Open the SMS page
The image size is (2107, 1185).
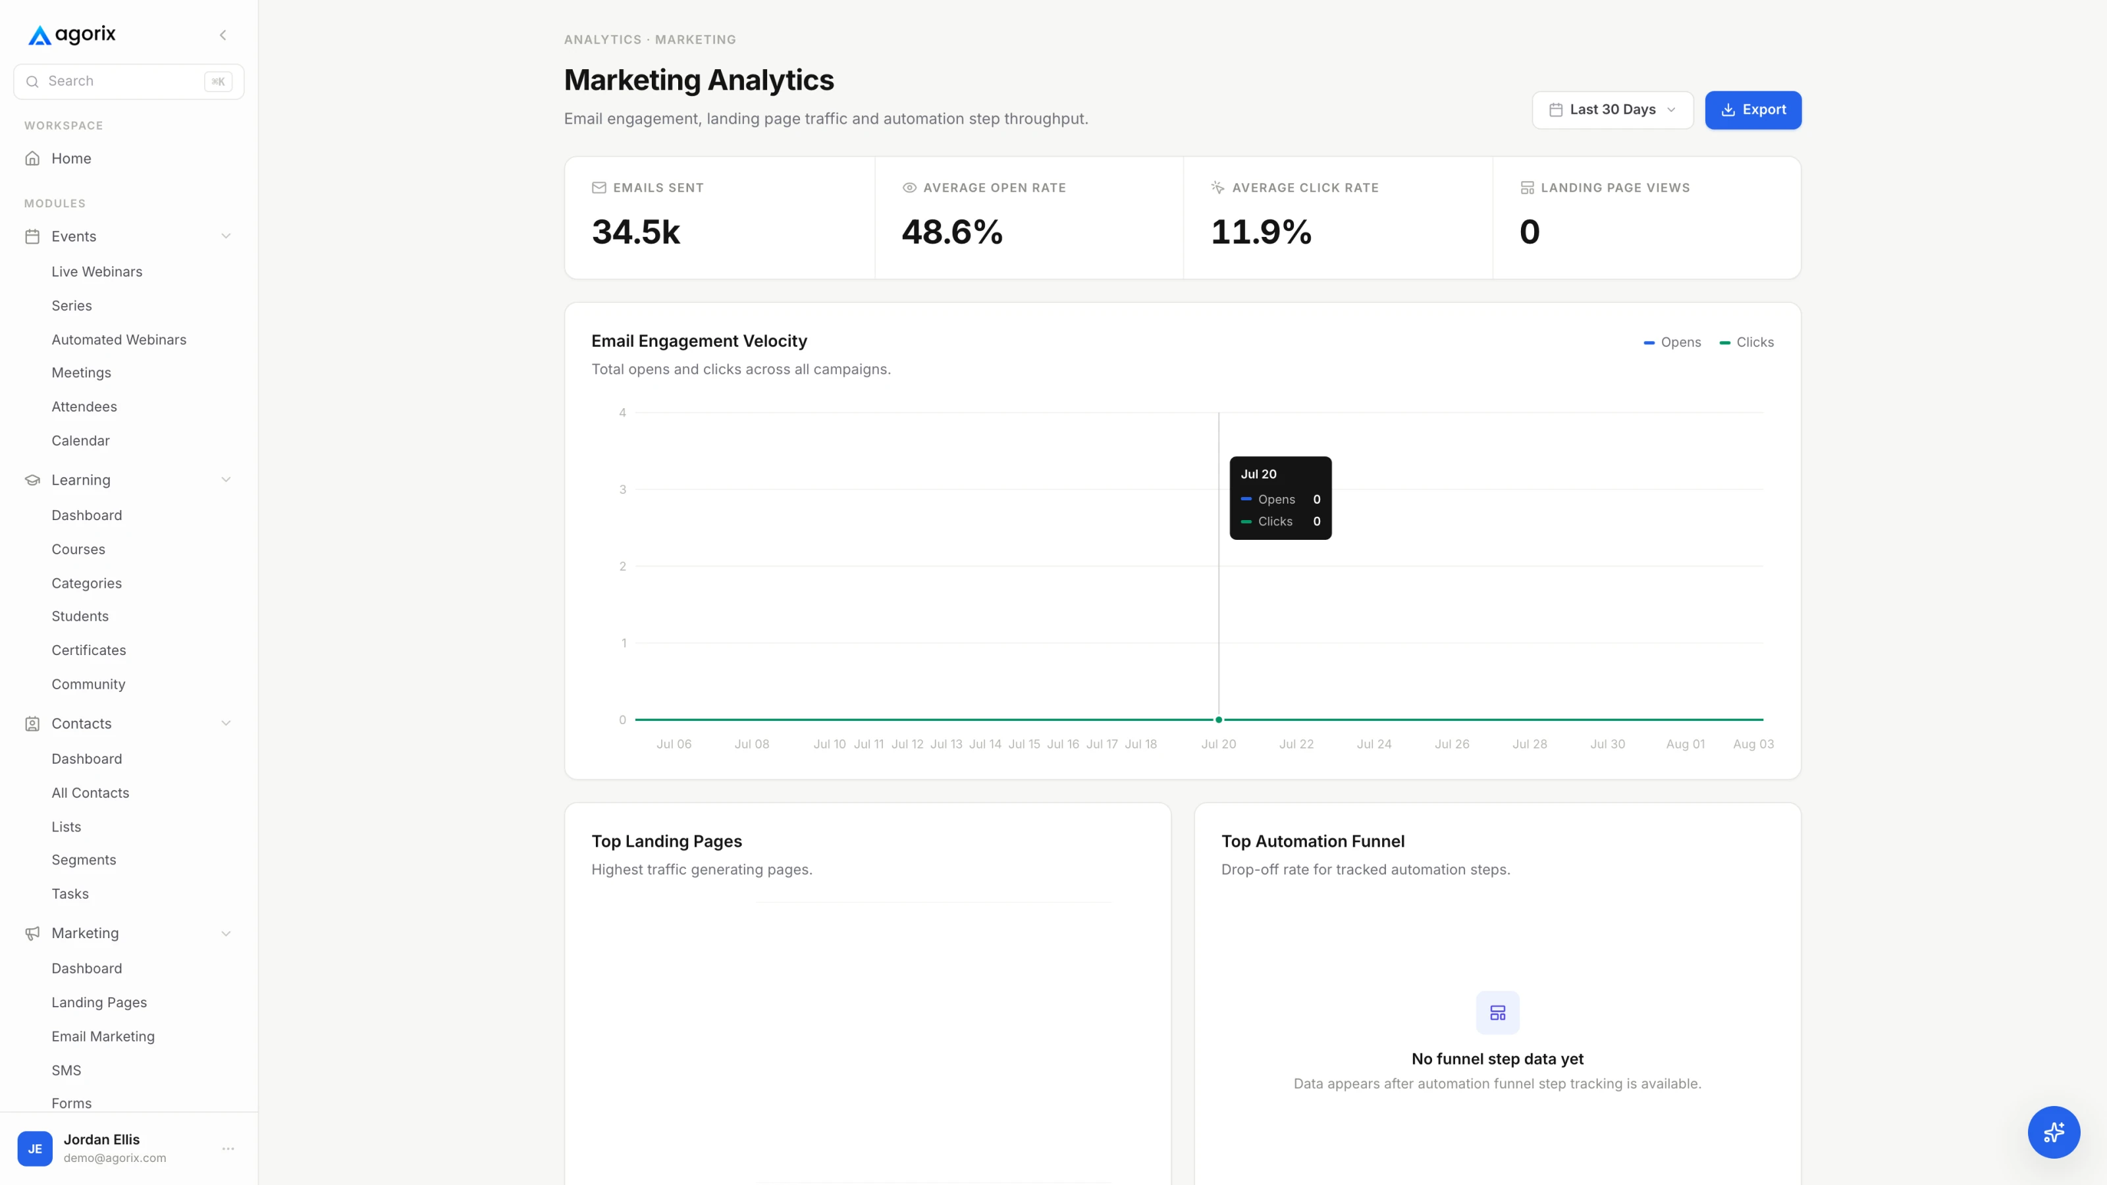click(x=67, y=1070)
